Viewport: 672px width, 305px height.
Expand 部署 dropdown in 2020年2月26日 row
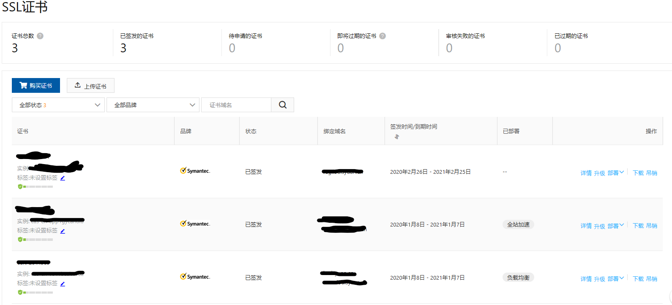(x=615, y=173)
